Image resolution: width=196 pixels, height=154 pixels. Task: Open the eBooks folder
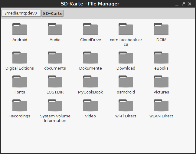click(x=161, y=58)
